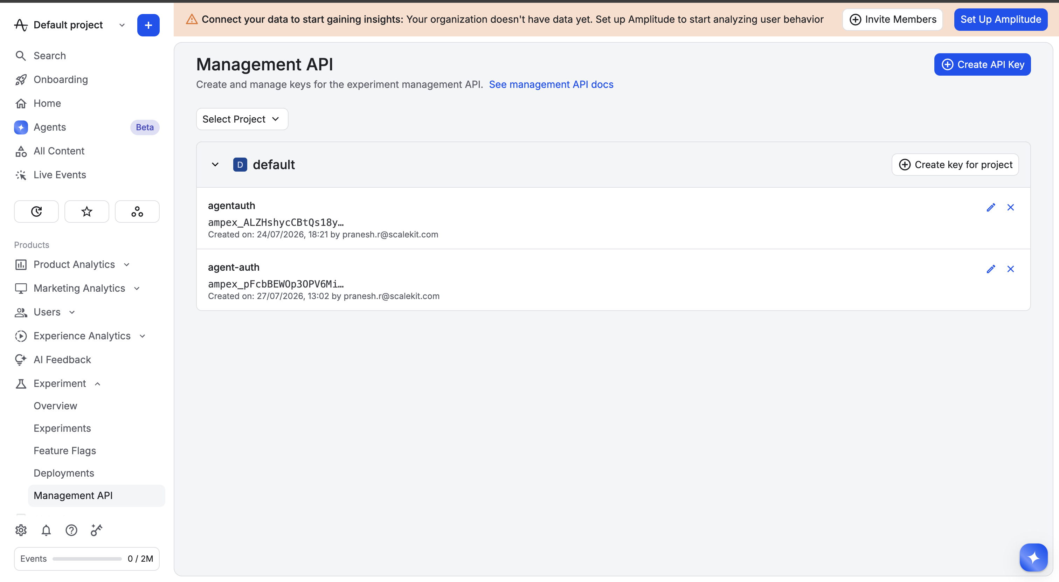Click the warning triangle icon in banner
The width and height of the screenshot is (1059, 582).
(x=192, y=19)
